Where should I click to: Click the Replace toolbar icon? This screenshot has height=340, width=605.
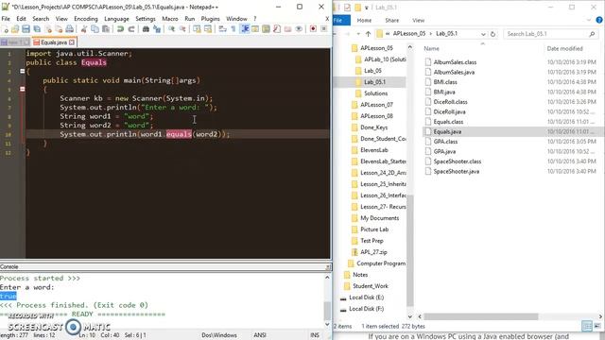coord(157,29)
